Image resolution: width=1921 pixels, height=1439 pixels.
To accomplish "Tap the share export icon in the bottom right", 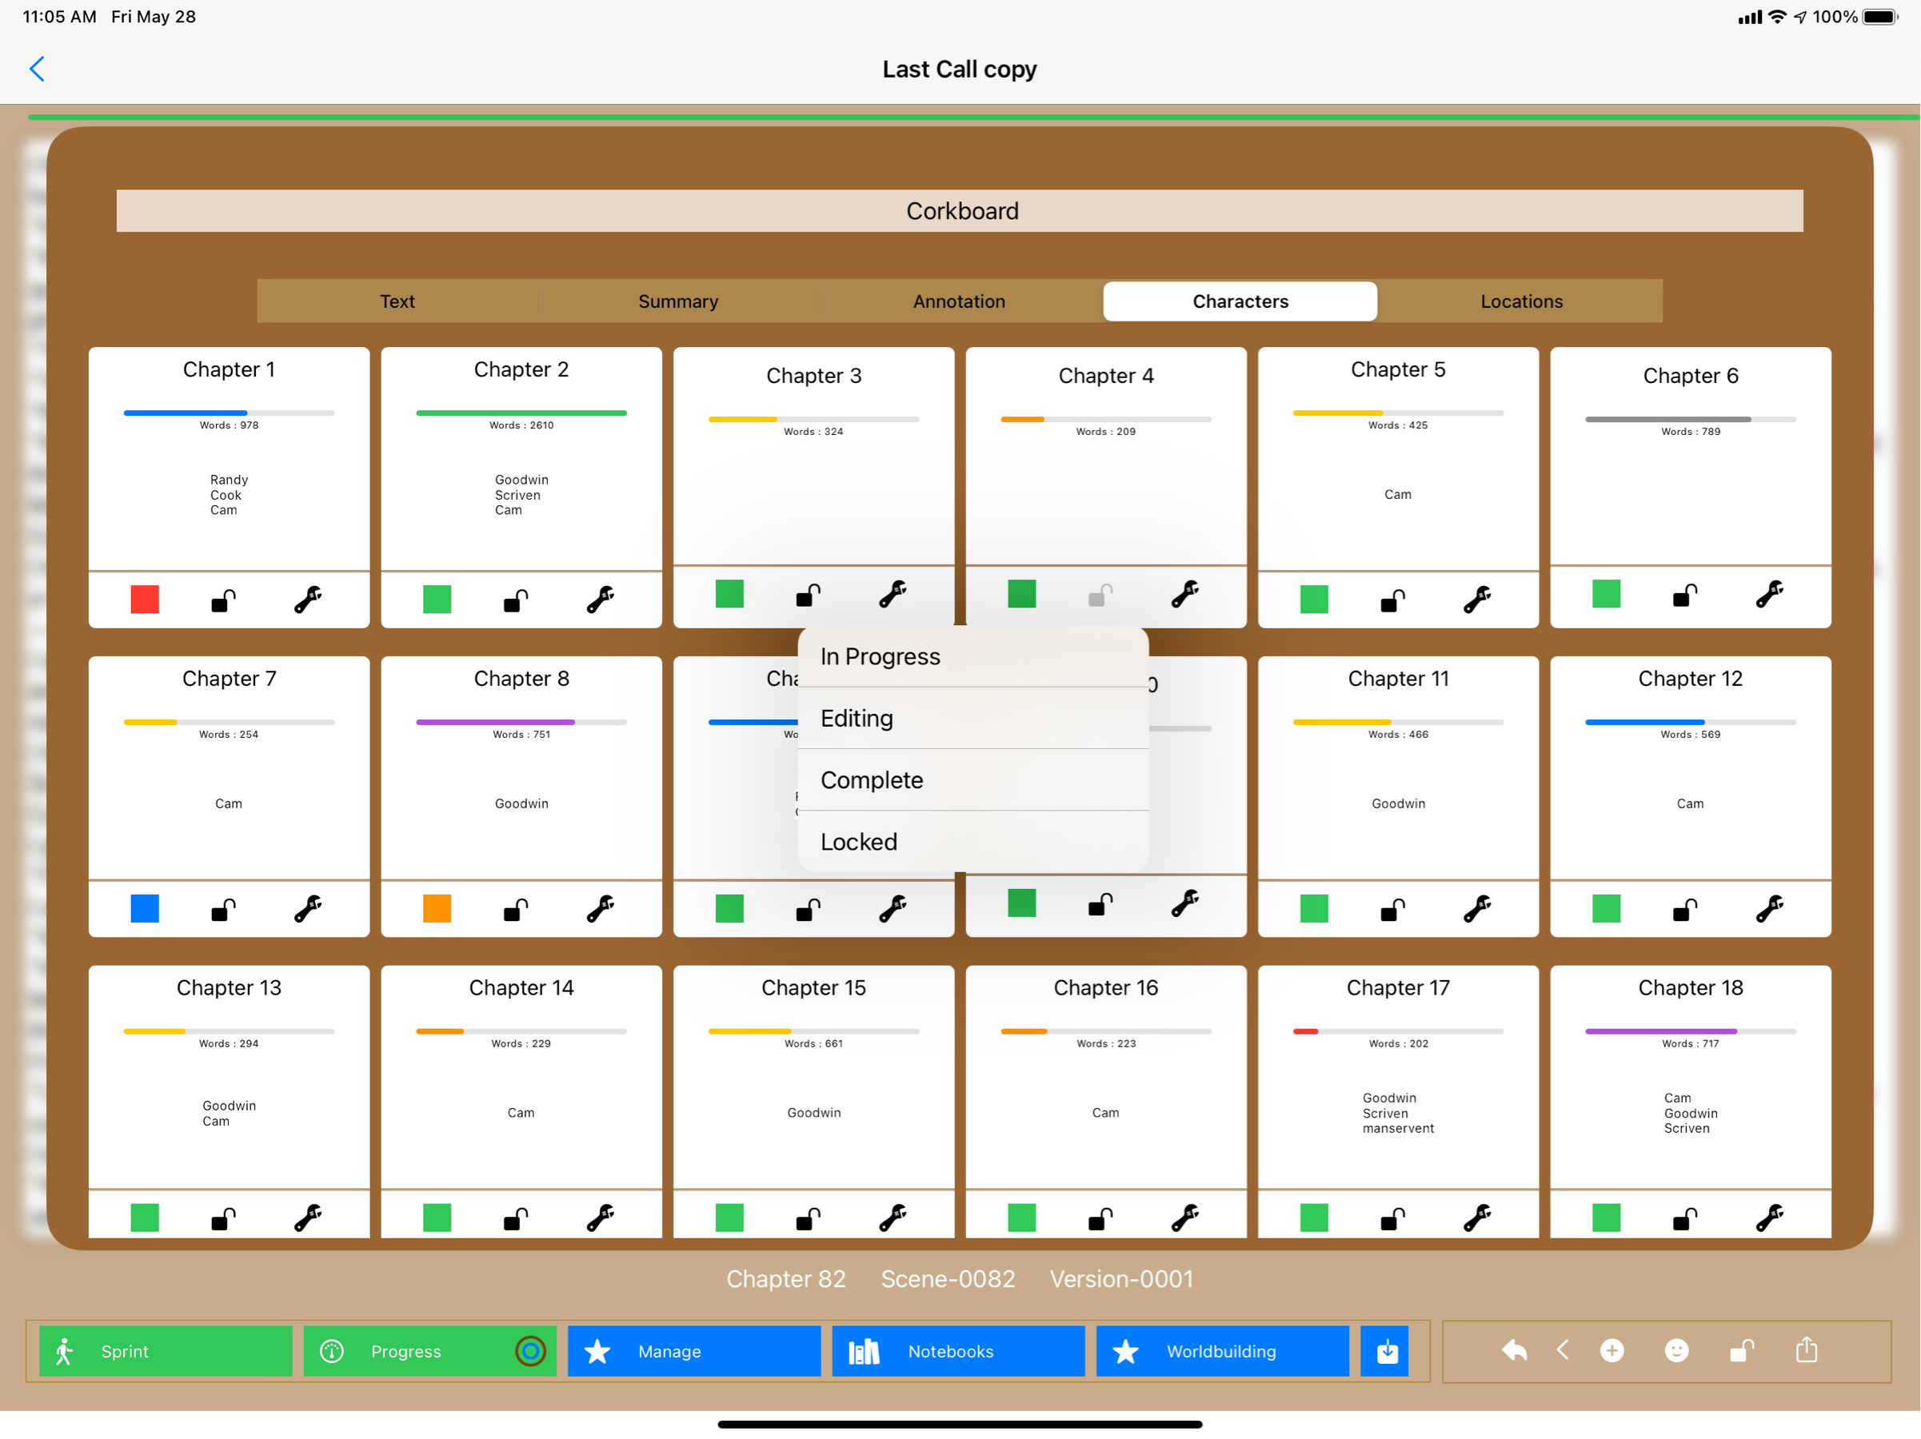I will point(1807,1350).
